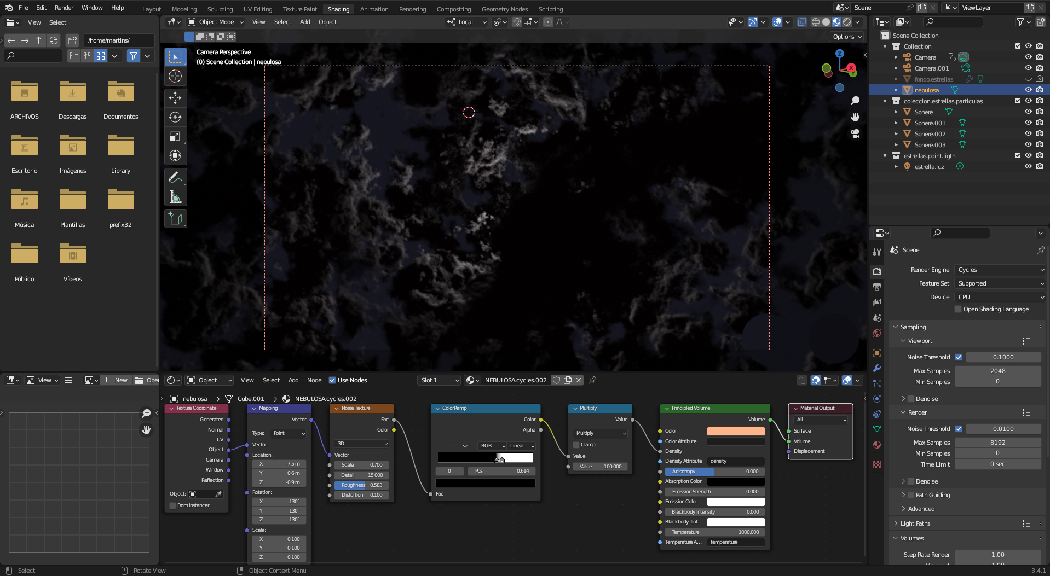Open the Render menu
1050x576 pixels.
[x=64, y=8]
